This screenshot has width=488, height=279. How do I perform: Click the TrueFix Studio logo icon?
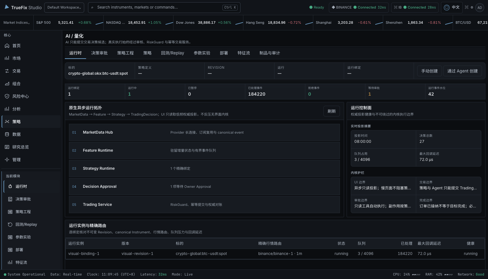pyautogui.click(x=7, y=7)
